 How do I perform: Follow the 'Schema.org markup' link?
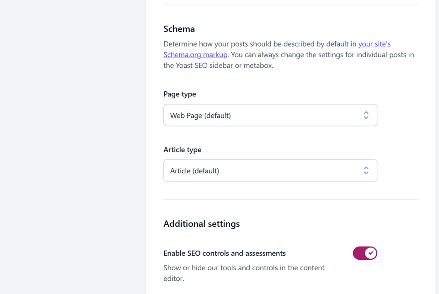click(x=195, y=54)
